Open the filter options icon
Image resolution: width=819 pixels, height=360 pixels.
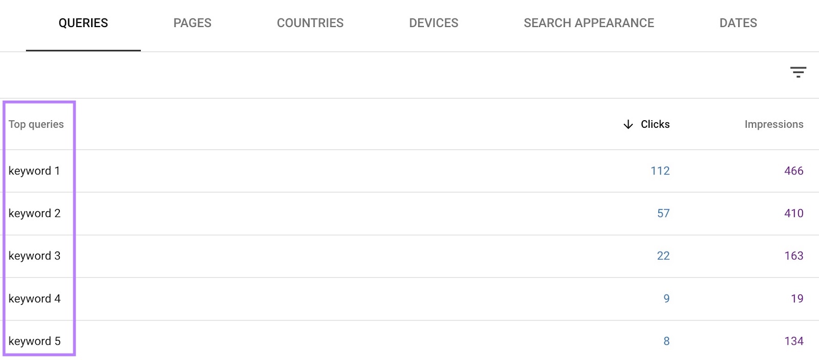pos(799,72)
